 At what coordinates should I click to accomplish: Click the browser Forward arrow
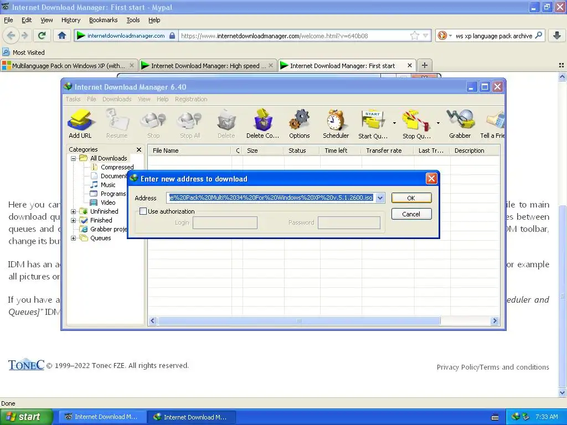click(x=24, y=35)
